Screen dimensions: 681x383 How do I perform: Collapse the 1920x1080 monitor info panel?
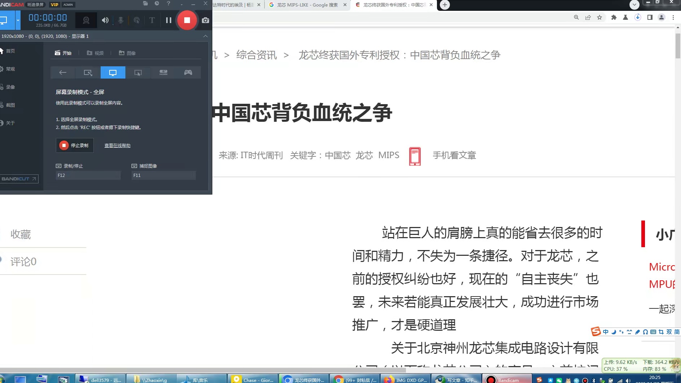[x=205, y=36]
